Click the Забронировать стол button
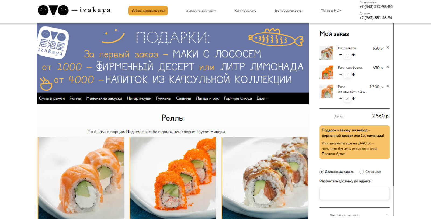The image size is (431, 219). pyautogui.click(x=148, y=11)
